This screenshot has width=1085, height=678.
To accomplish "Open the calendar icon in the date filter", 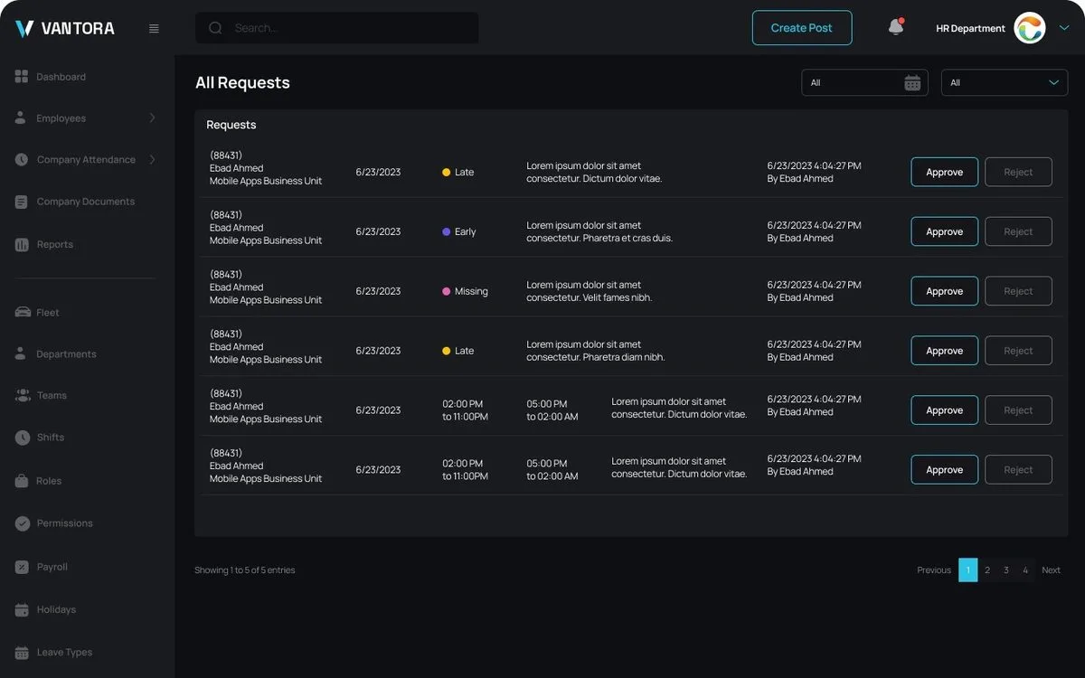I will [912, 82].
